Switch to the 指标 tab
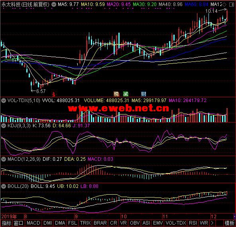This screenshot has width=236, height=227. [x=6, y=223]
